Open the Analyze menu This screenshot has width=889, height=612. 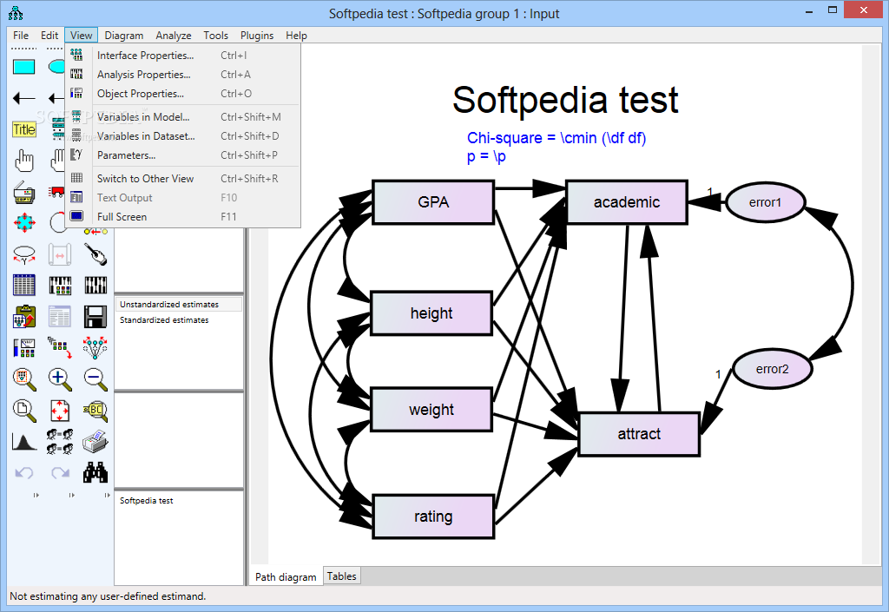pyautogui.click(x=174, y=35)
